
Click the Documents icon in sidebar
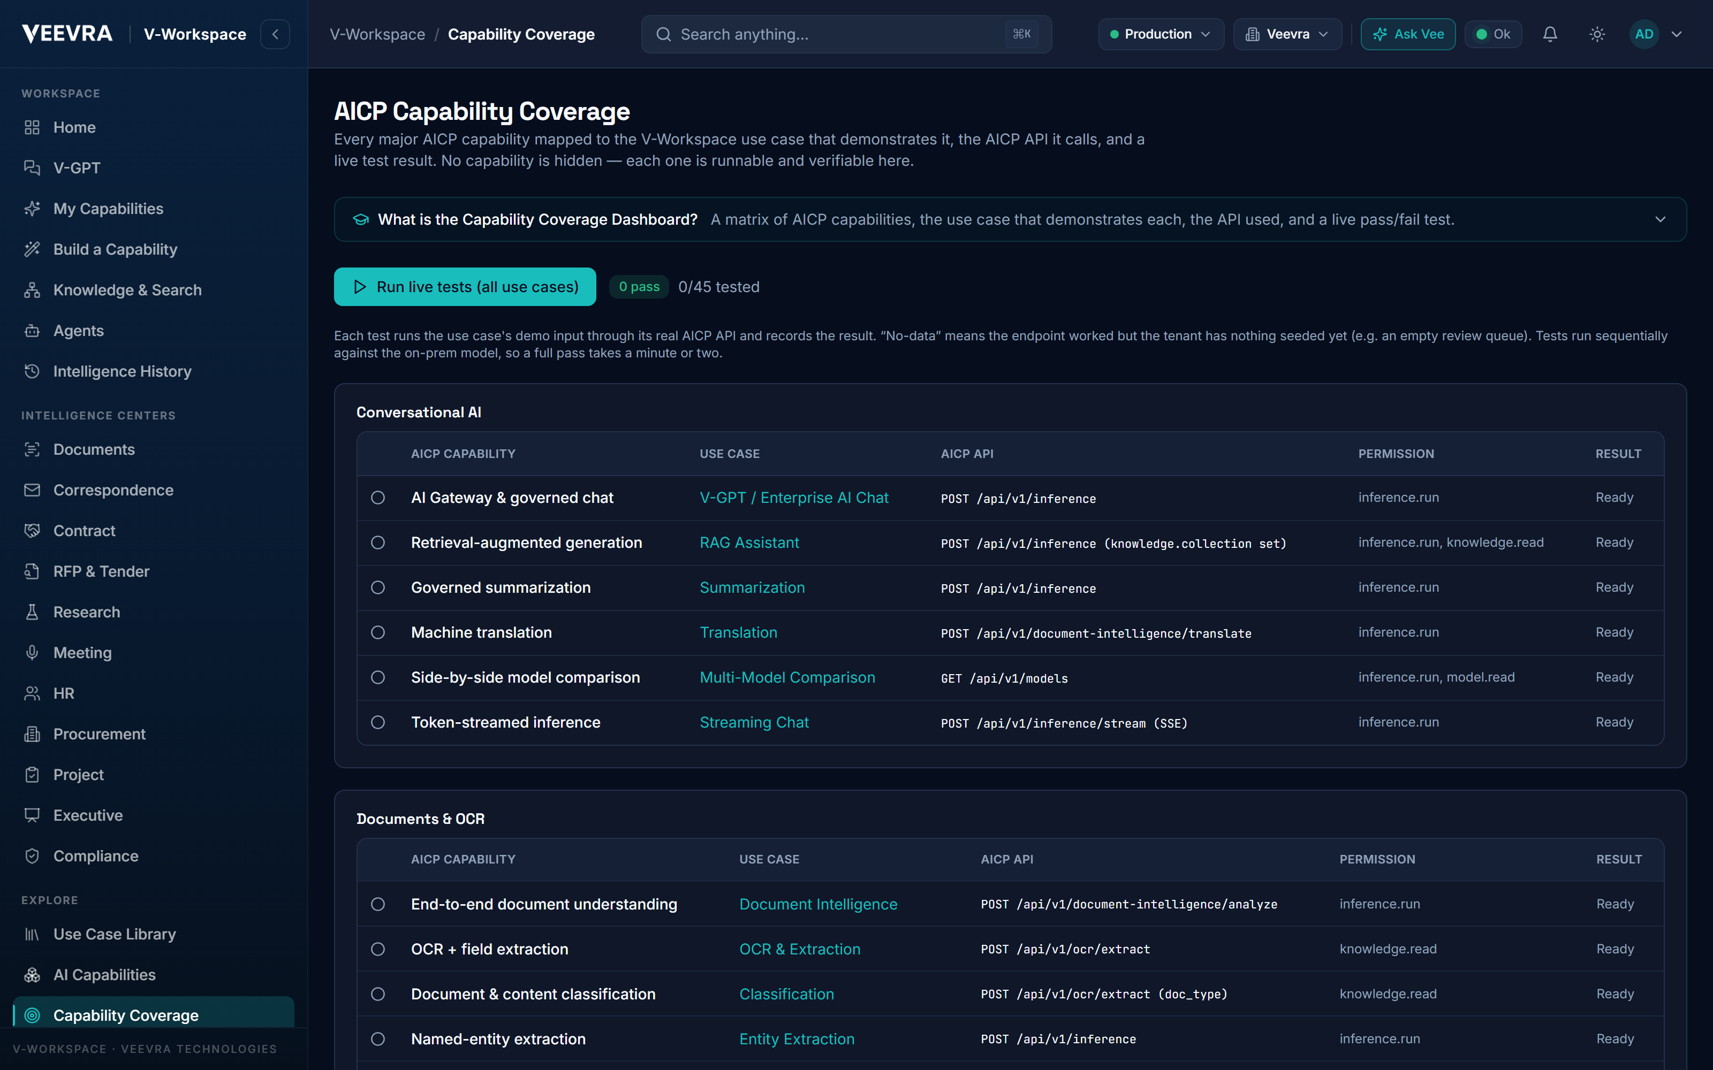32,449
